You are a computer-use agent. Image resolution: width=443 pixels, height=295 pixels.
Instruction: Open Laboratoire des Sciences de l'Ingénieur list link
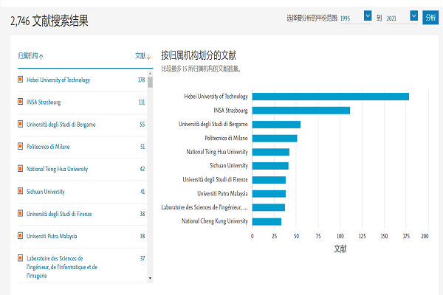pyautogui.click(x=62, y=267)
